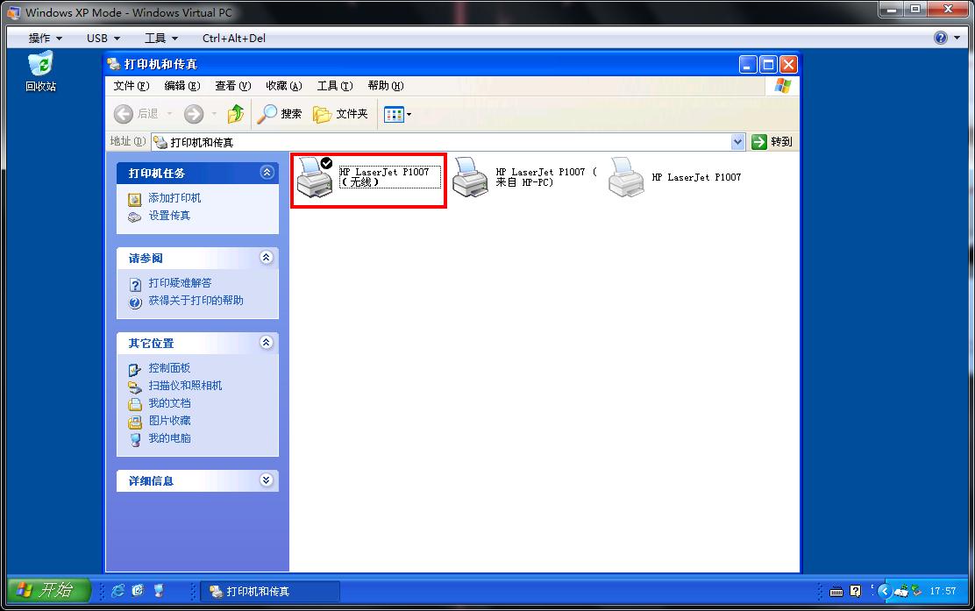975x611 pixels.
Task: Click the second quick launch icon
Action: 138,591
